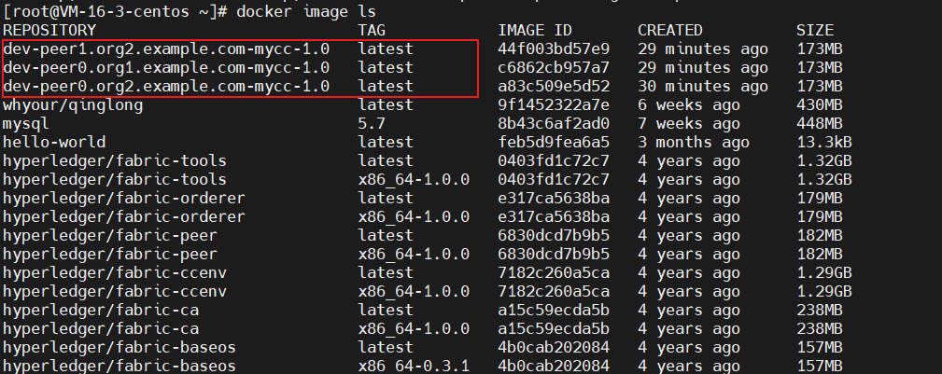Select image ID feb5d9fea6a5
Screen dimensions: 942x374
tap(554, 143)
